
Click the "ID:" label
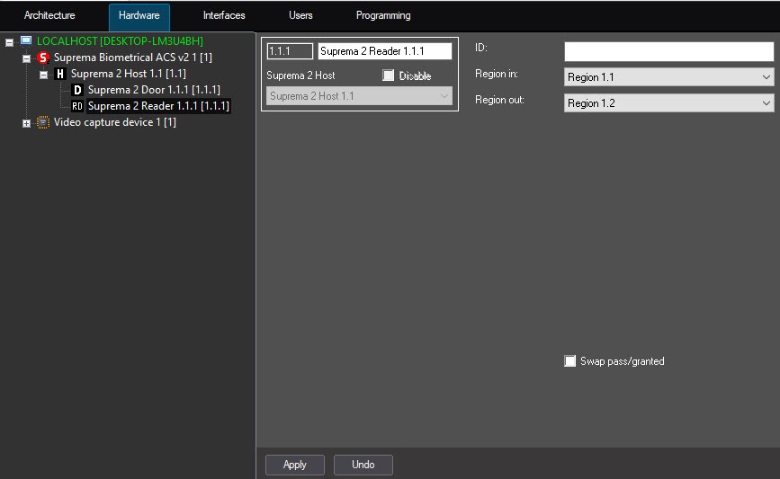(481, 48)
